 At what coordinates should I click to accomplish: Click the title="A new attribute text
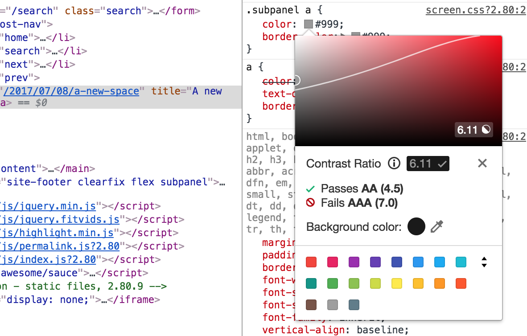pos(186,91)
